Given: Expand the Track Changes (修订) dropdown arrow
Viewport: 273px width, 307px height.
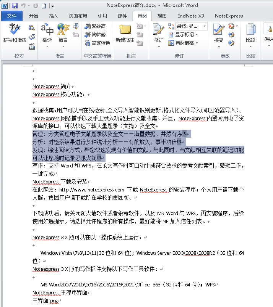Looking at the screenshot, I should [159, 47].
